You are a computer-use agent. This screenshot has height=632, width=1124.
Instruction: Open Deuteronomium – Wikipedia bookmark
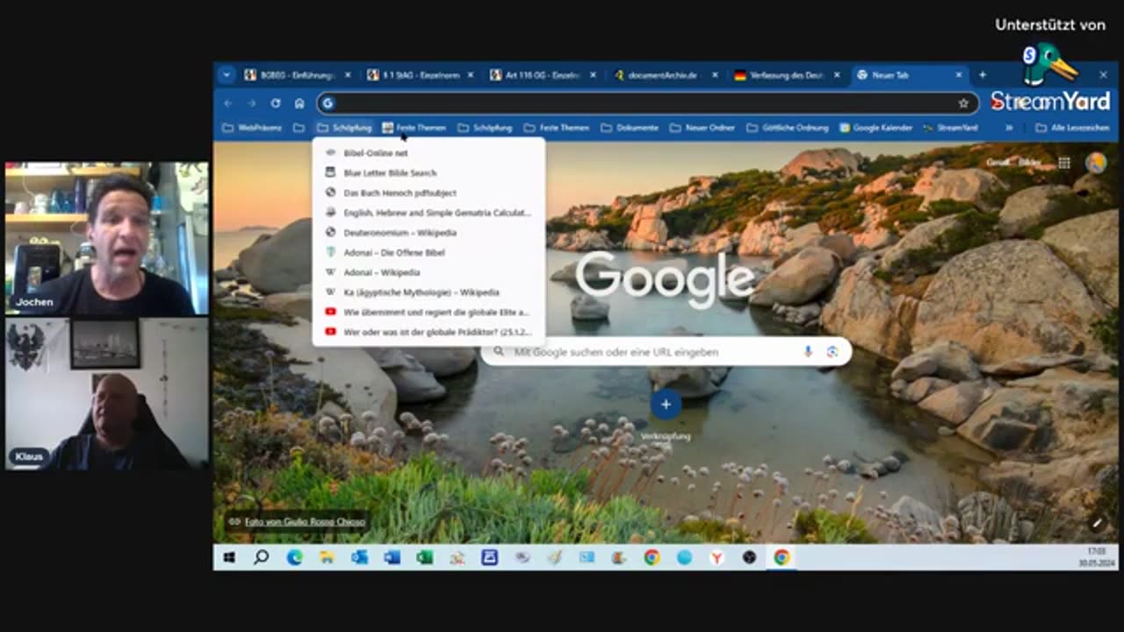[x=429, y=233]
